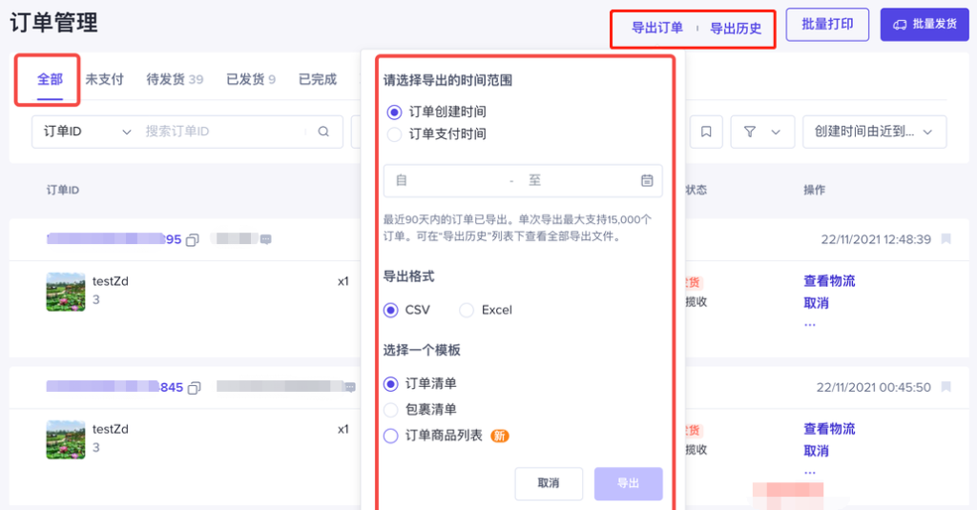Click 查看物流 for order at 00:45:50
This screenshot has width=977, height=510.
click(x=829, y=429)
